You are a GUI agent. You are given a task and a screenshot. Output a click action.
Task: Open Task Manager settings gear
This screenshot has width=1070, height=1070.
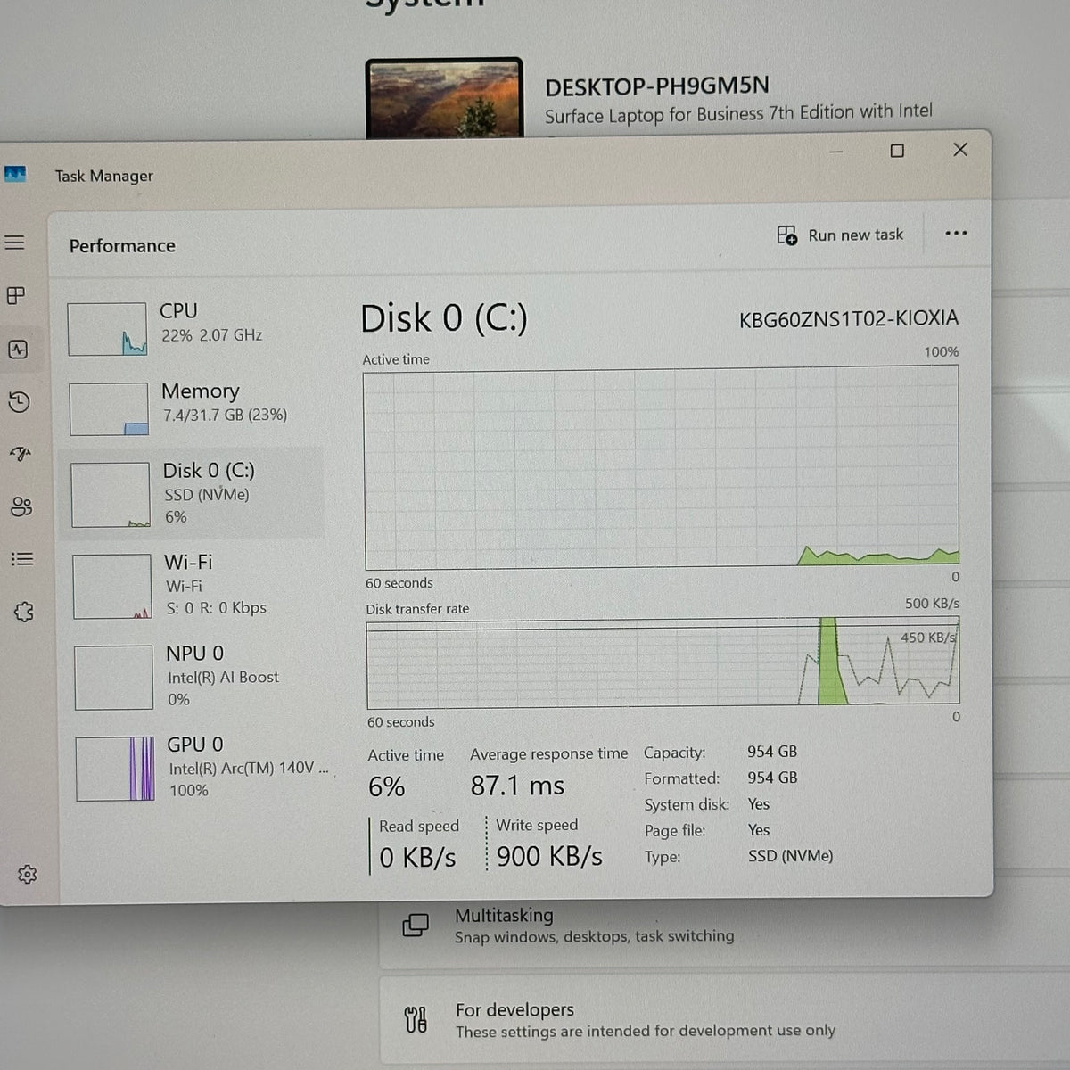click(x=28, y=874)
